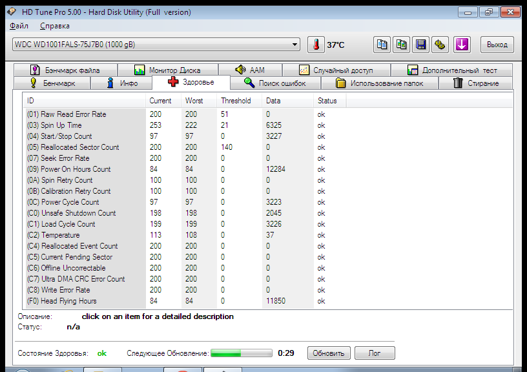Click the 12284 power-on hours data value
Screen dimensions: 527x372
276,169
